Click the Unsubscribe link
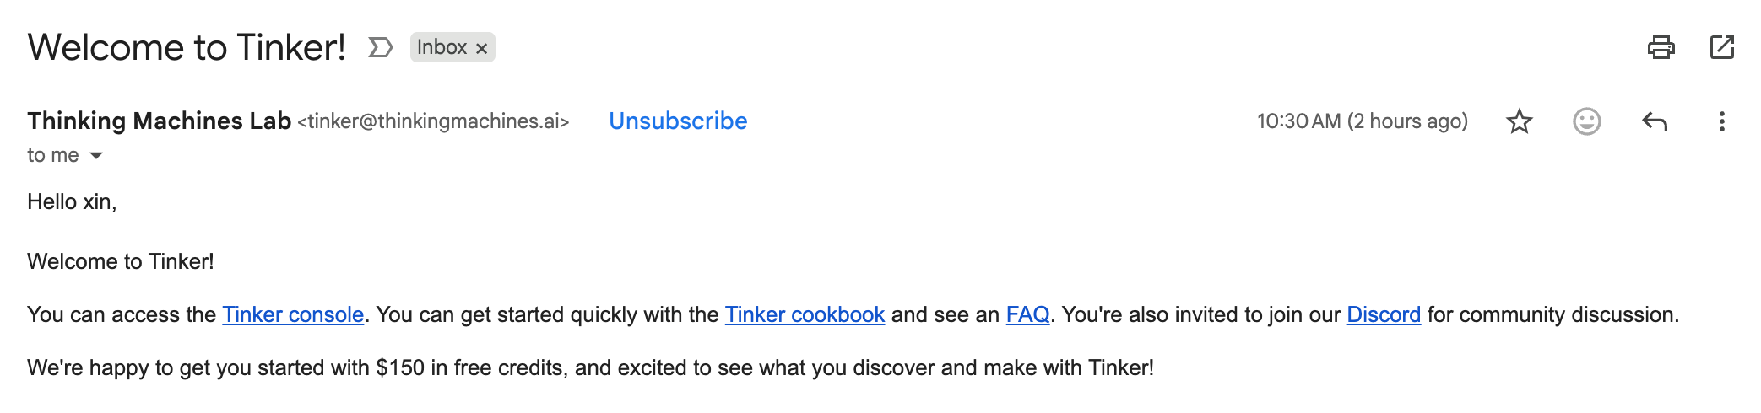The height and width of the screenshot is (413, 1761). coord(678,121)
